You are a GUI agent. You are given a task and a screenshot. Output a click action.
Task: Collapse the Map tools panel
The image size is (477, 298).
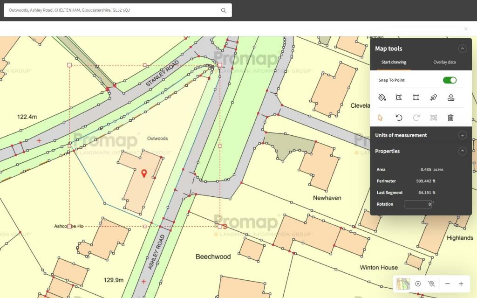coord(462,49)
